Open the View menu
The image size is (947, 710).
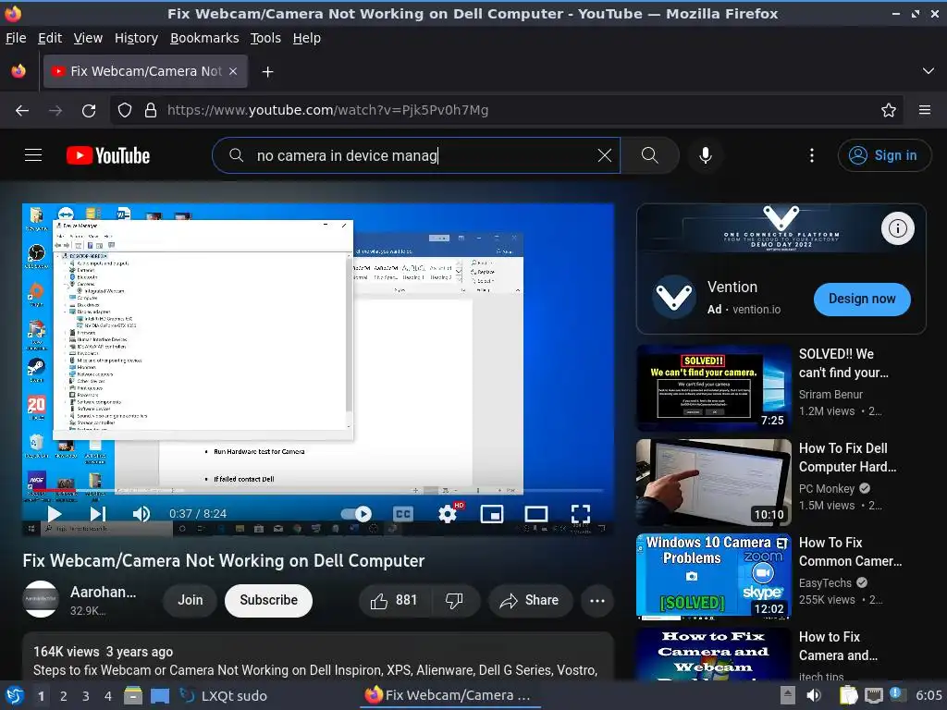pyautogui.click(x=88, y=38)
